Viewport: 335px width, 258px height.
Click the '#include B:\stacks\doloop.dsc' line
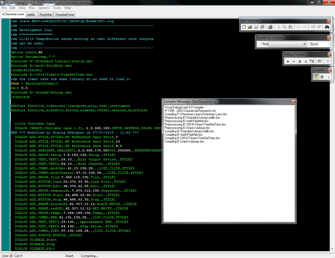coord(41,92)
